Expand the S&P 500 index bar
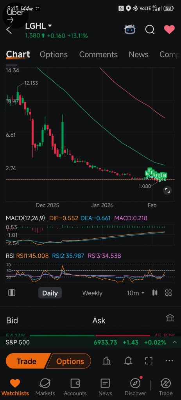Viewport: 181px width, 400px height. [x=90, y=342]
